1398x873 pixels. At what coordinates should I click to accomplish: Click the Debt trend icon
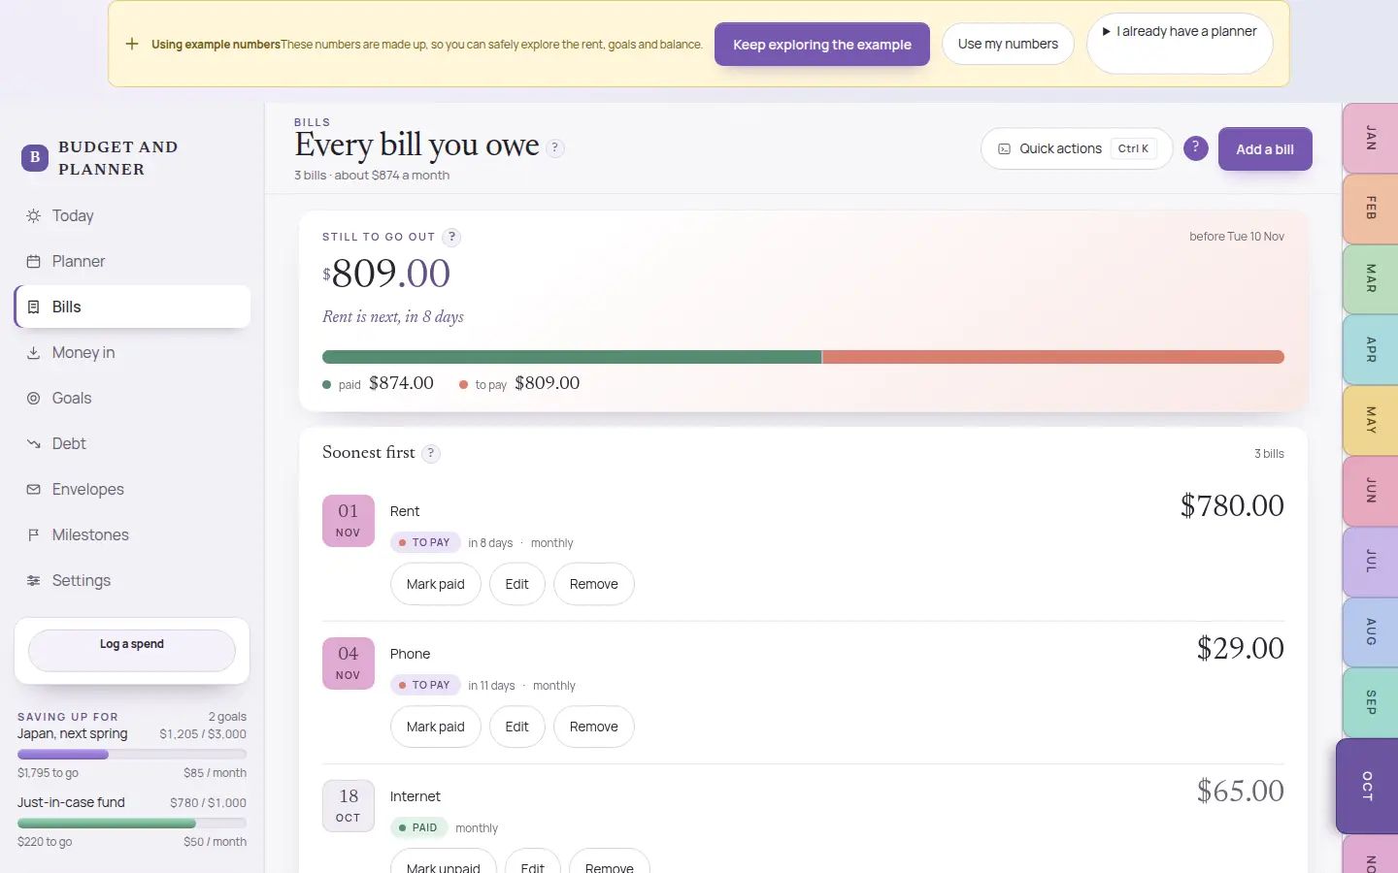coord(33,443)
